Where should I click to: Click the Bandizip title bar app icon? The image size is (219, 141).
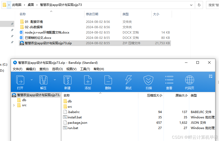coord(15,62)
